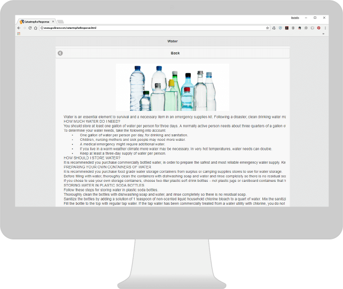Click bullet 'Children, nursing mothers and sick people'

click(132, 140)
